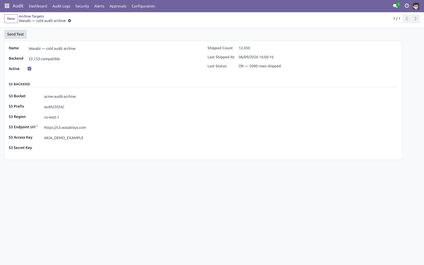Click the 1 / 1 pager counter
This screenshot has height=265, width=424.
click(x=396, y=19)
